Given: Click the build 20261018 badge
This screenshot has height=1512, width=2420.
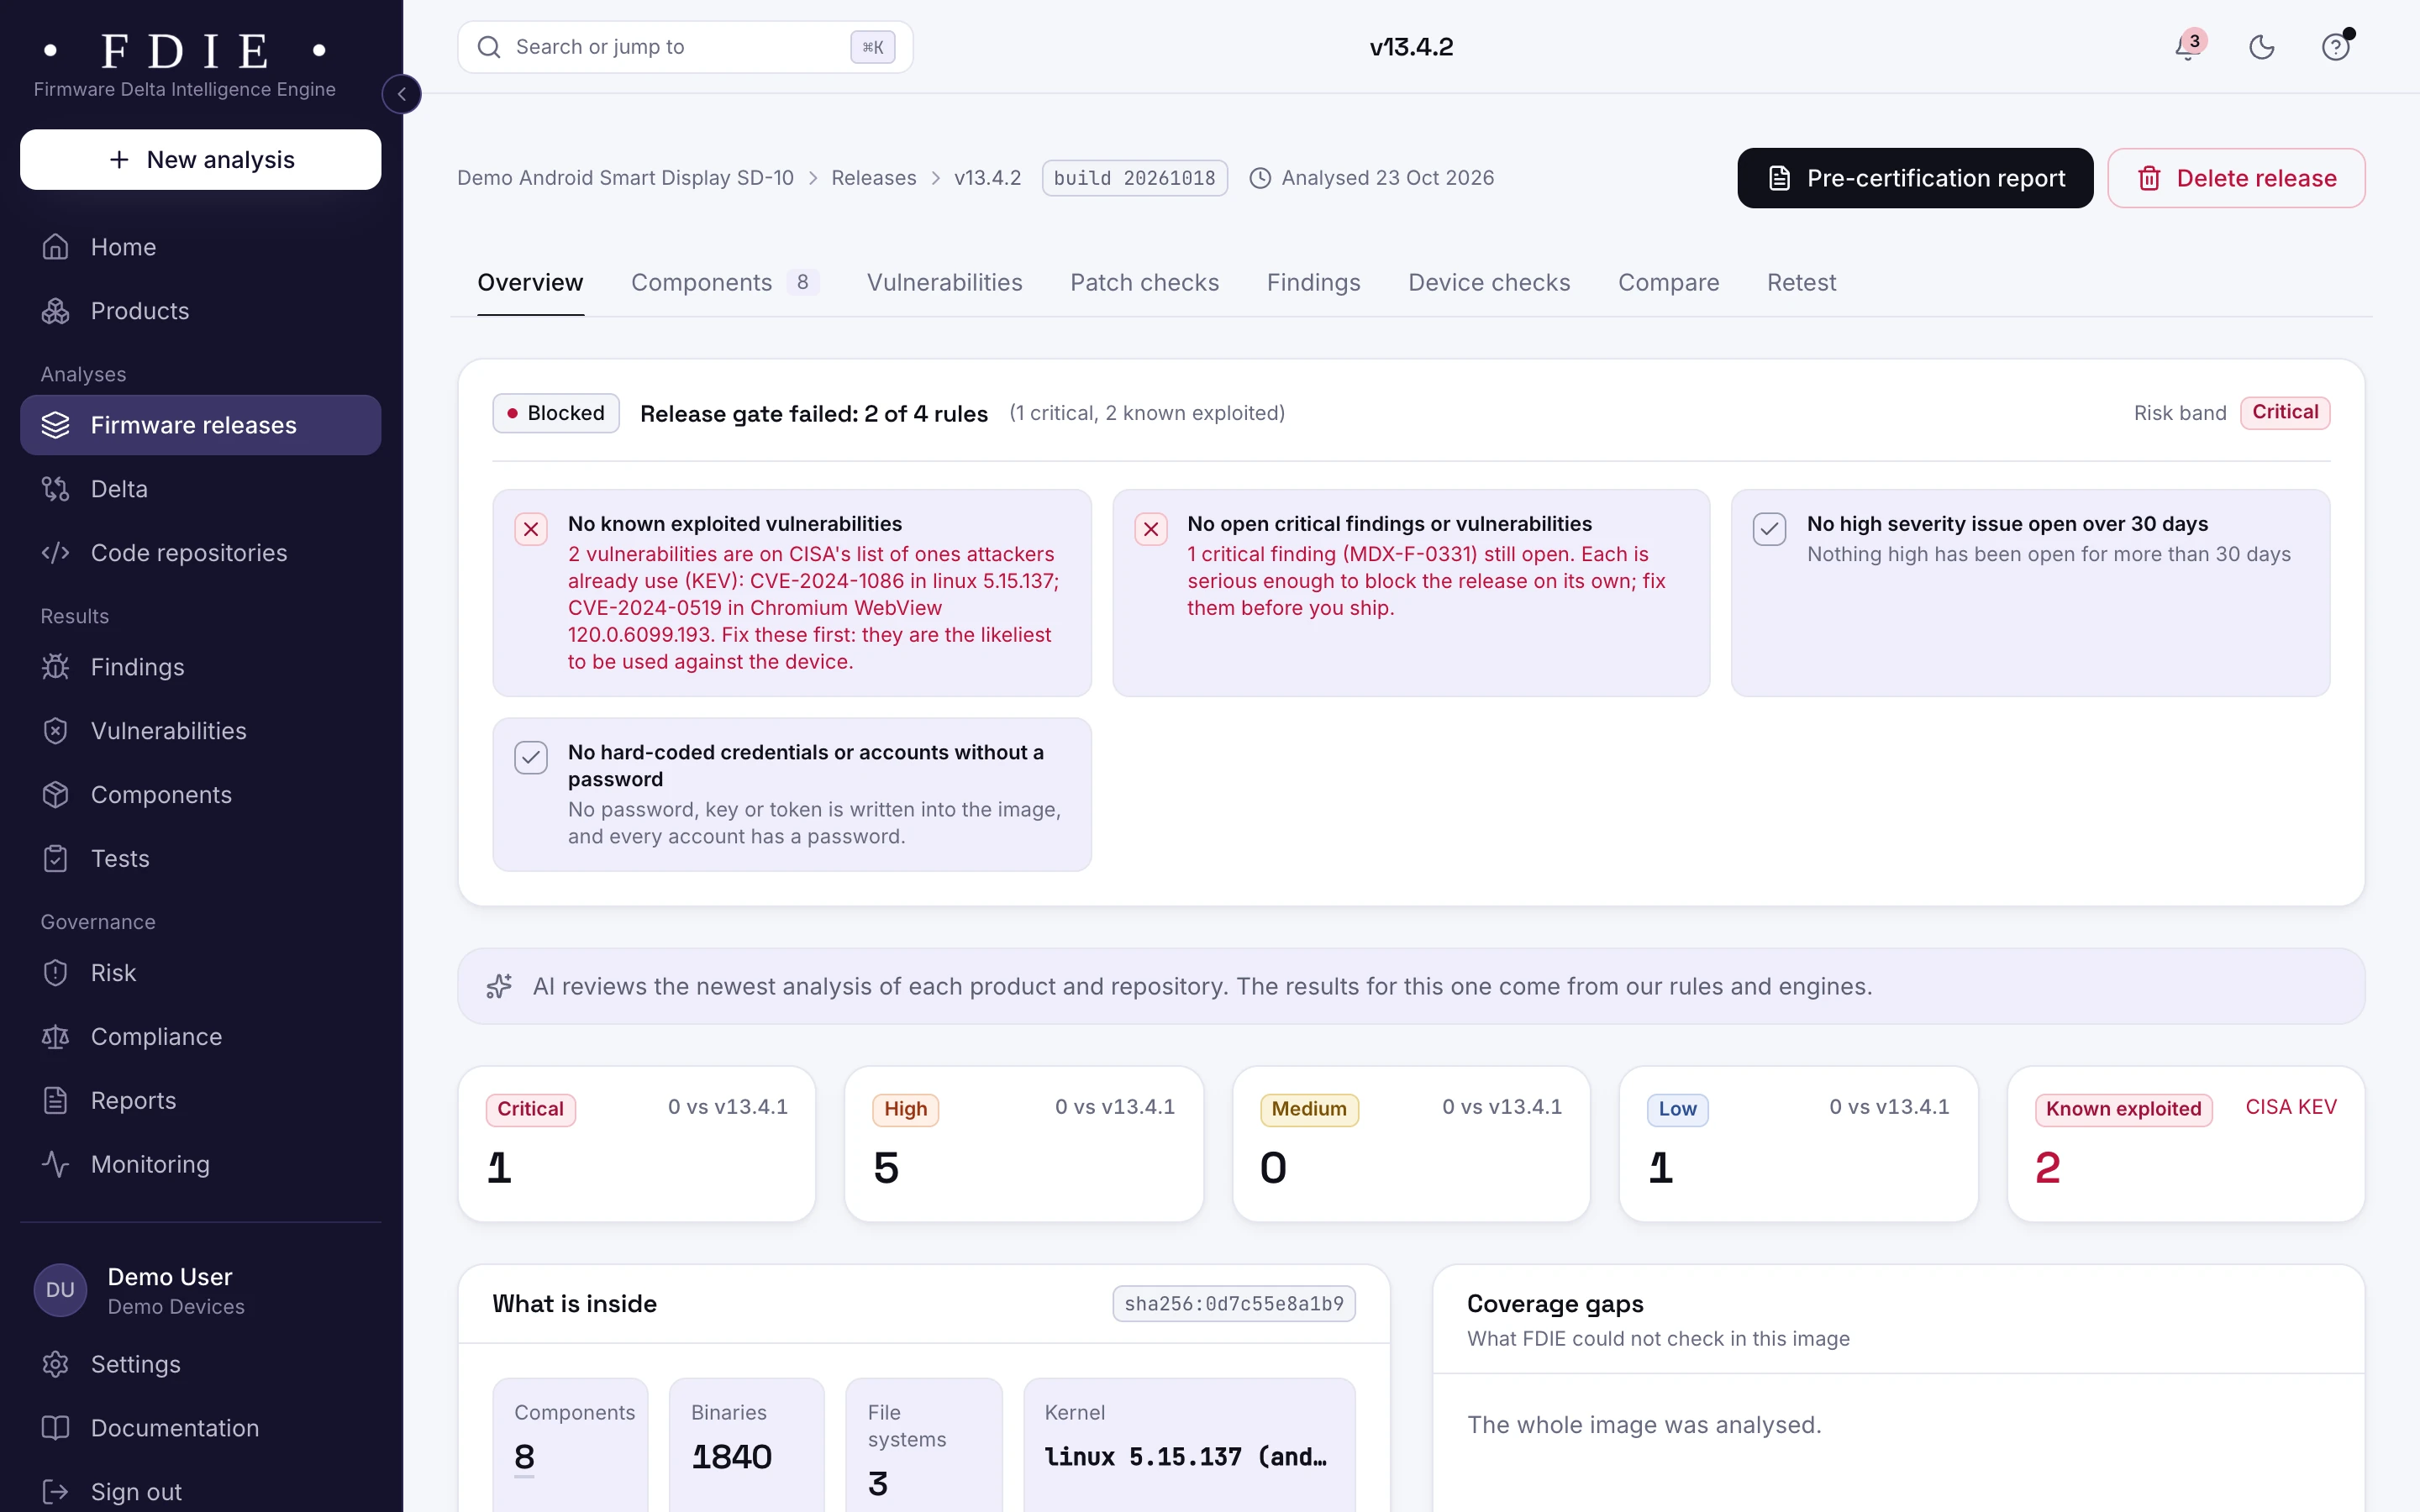Looking at the screenshot, I should coord(1134,178).
